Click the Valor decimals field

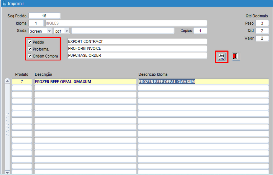point(262,38)
